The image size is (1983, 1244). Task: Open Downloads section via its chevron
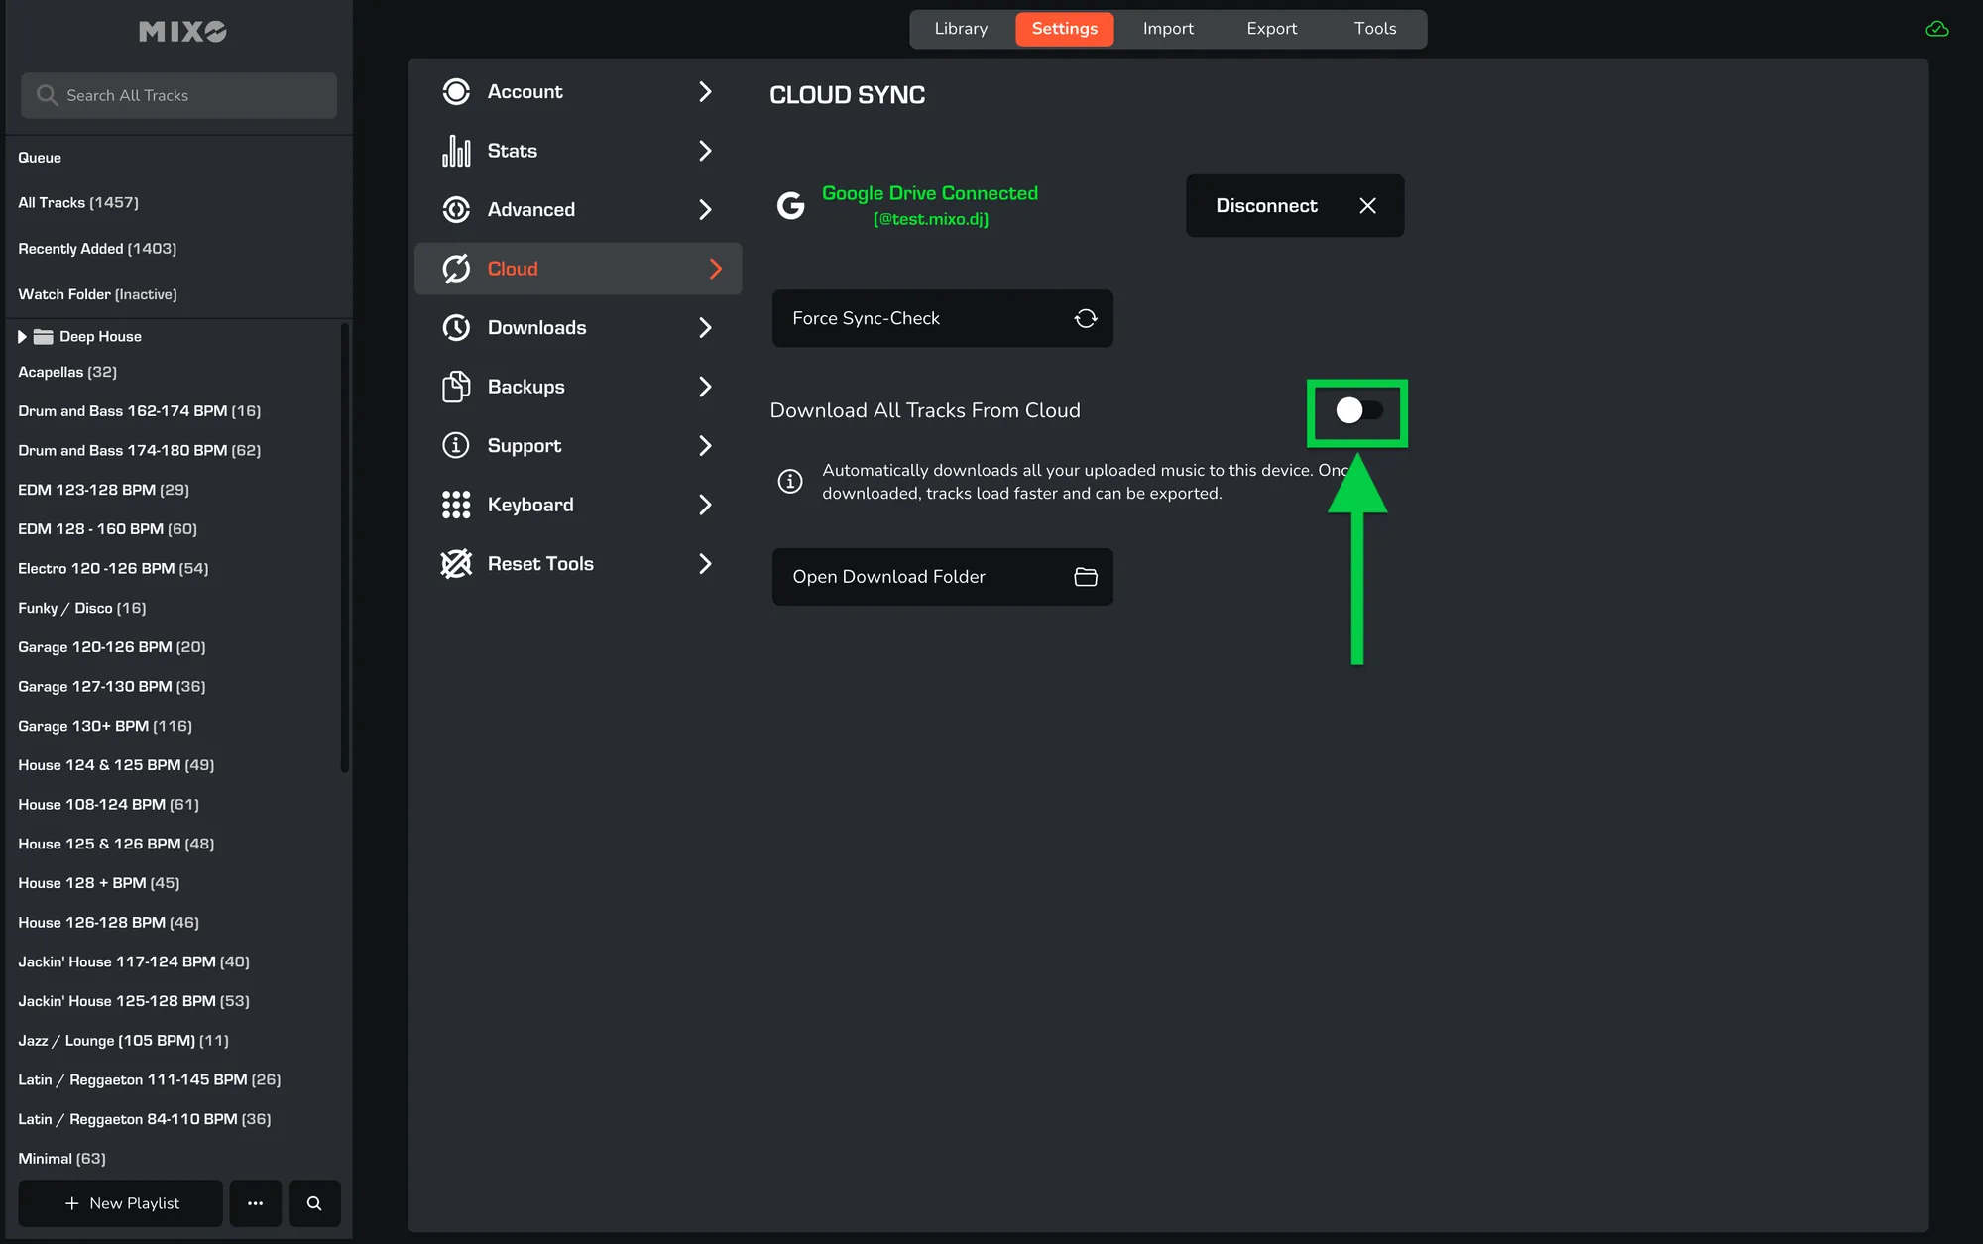[x=705, y=328]
